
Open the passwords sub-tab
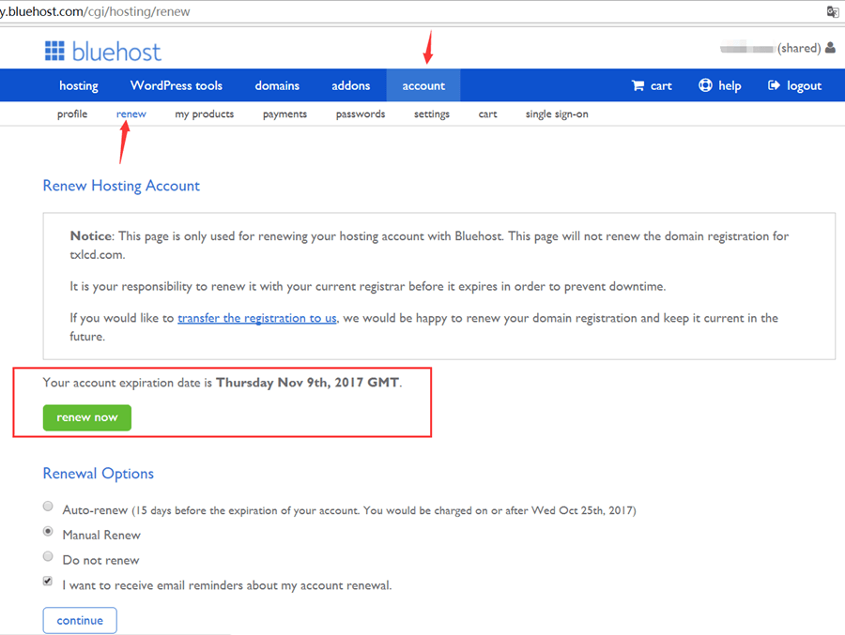point(361,114)
